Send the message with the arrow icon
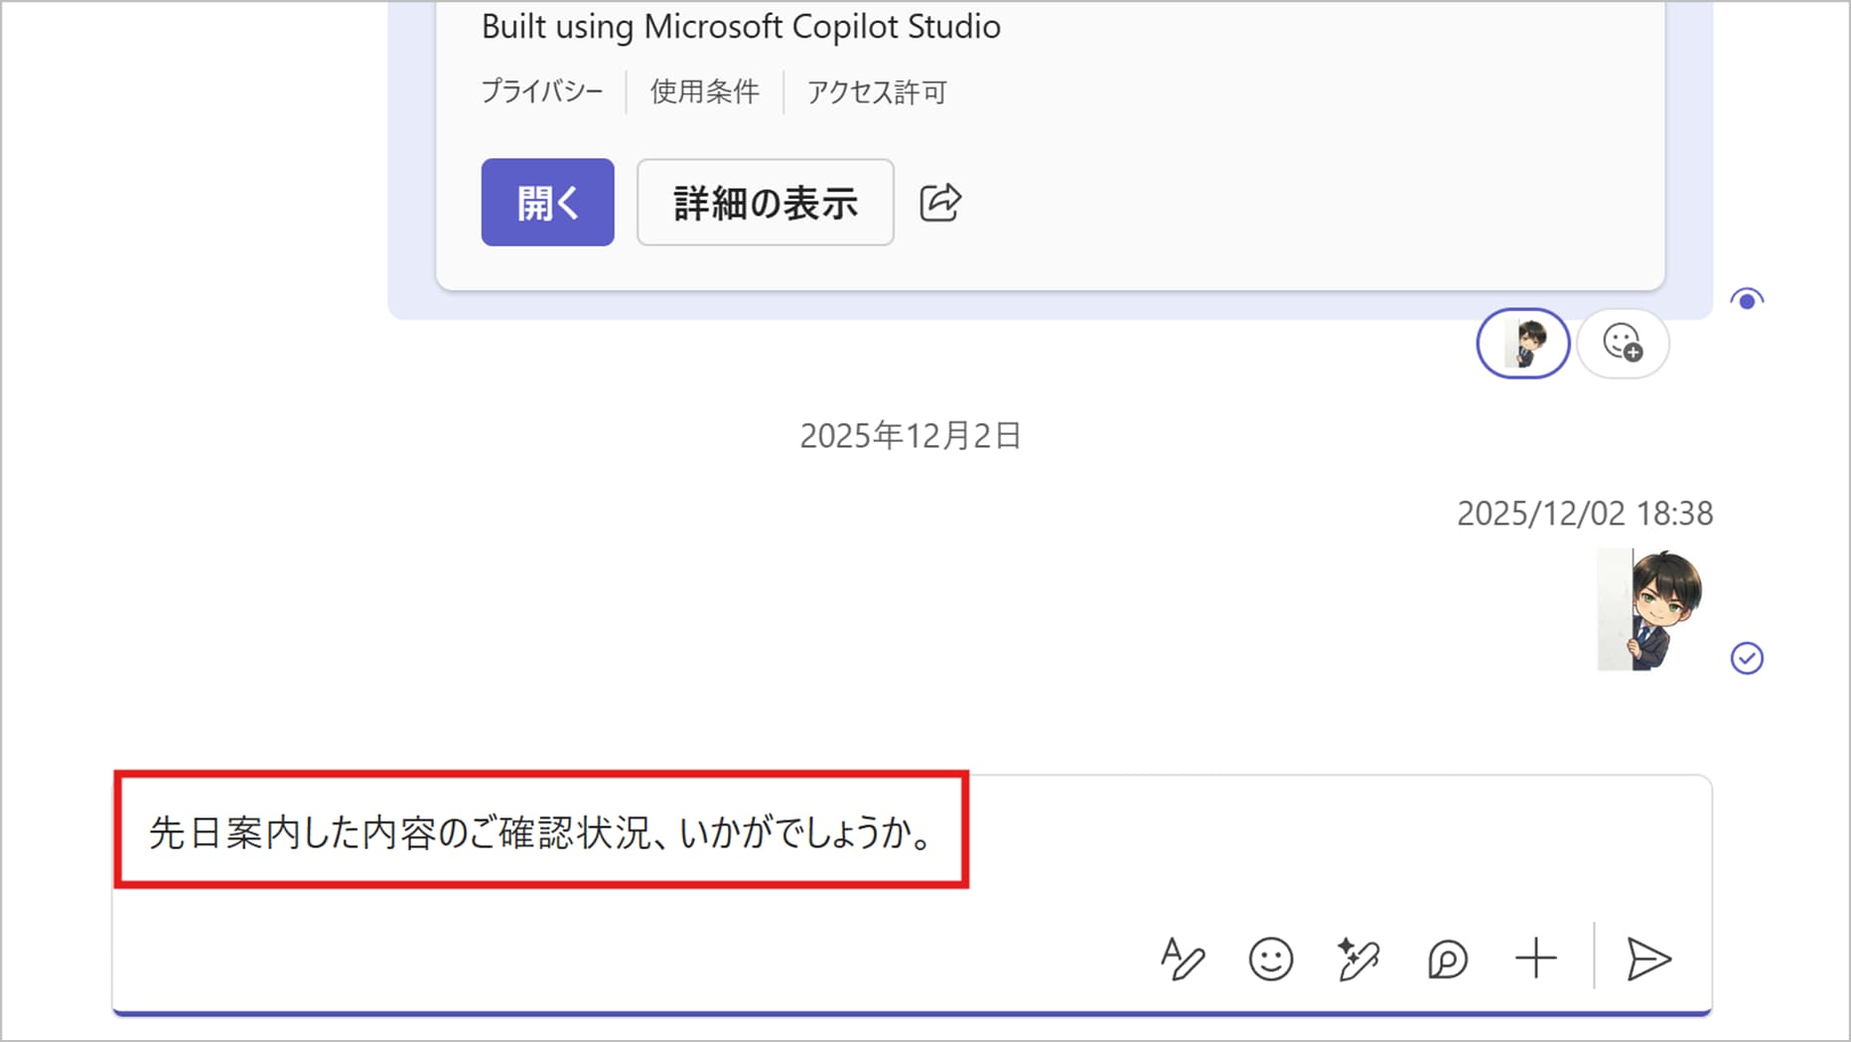The width and height of the screenshot is (1851, 1042). (1648, 960)
